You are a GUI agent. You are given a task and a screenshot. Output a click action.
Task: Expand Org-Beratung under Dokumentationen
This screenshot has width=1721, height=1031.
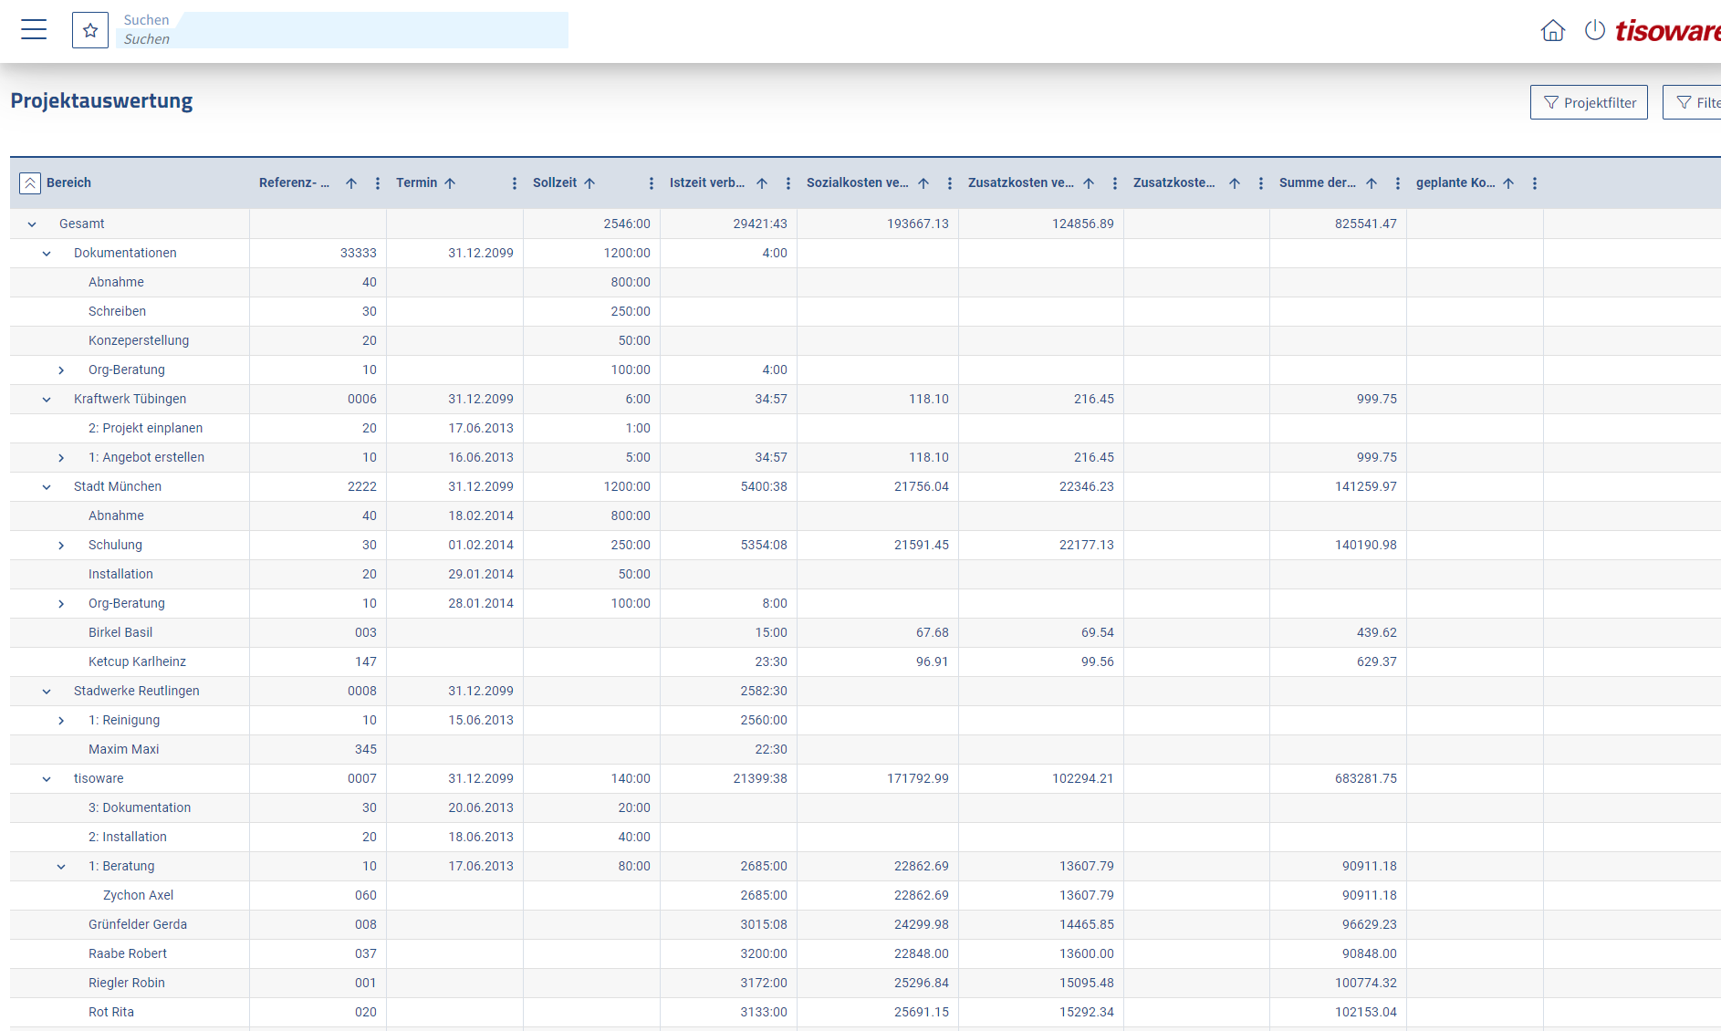tap(61, 370)
